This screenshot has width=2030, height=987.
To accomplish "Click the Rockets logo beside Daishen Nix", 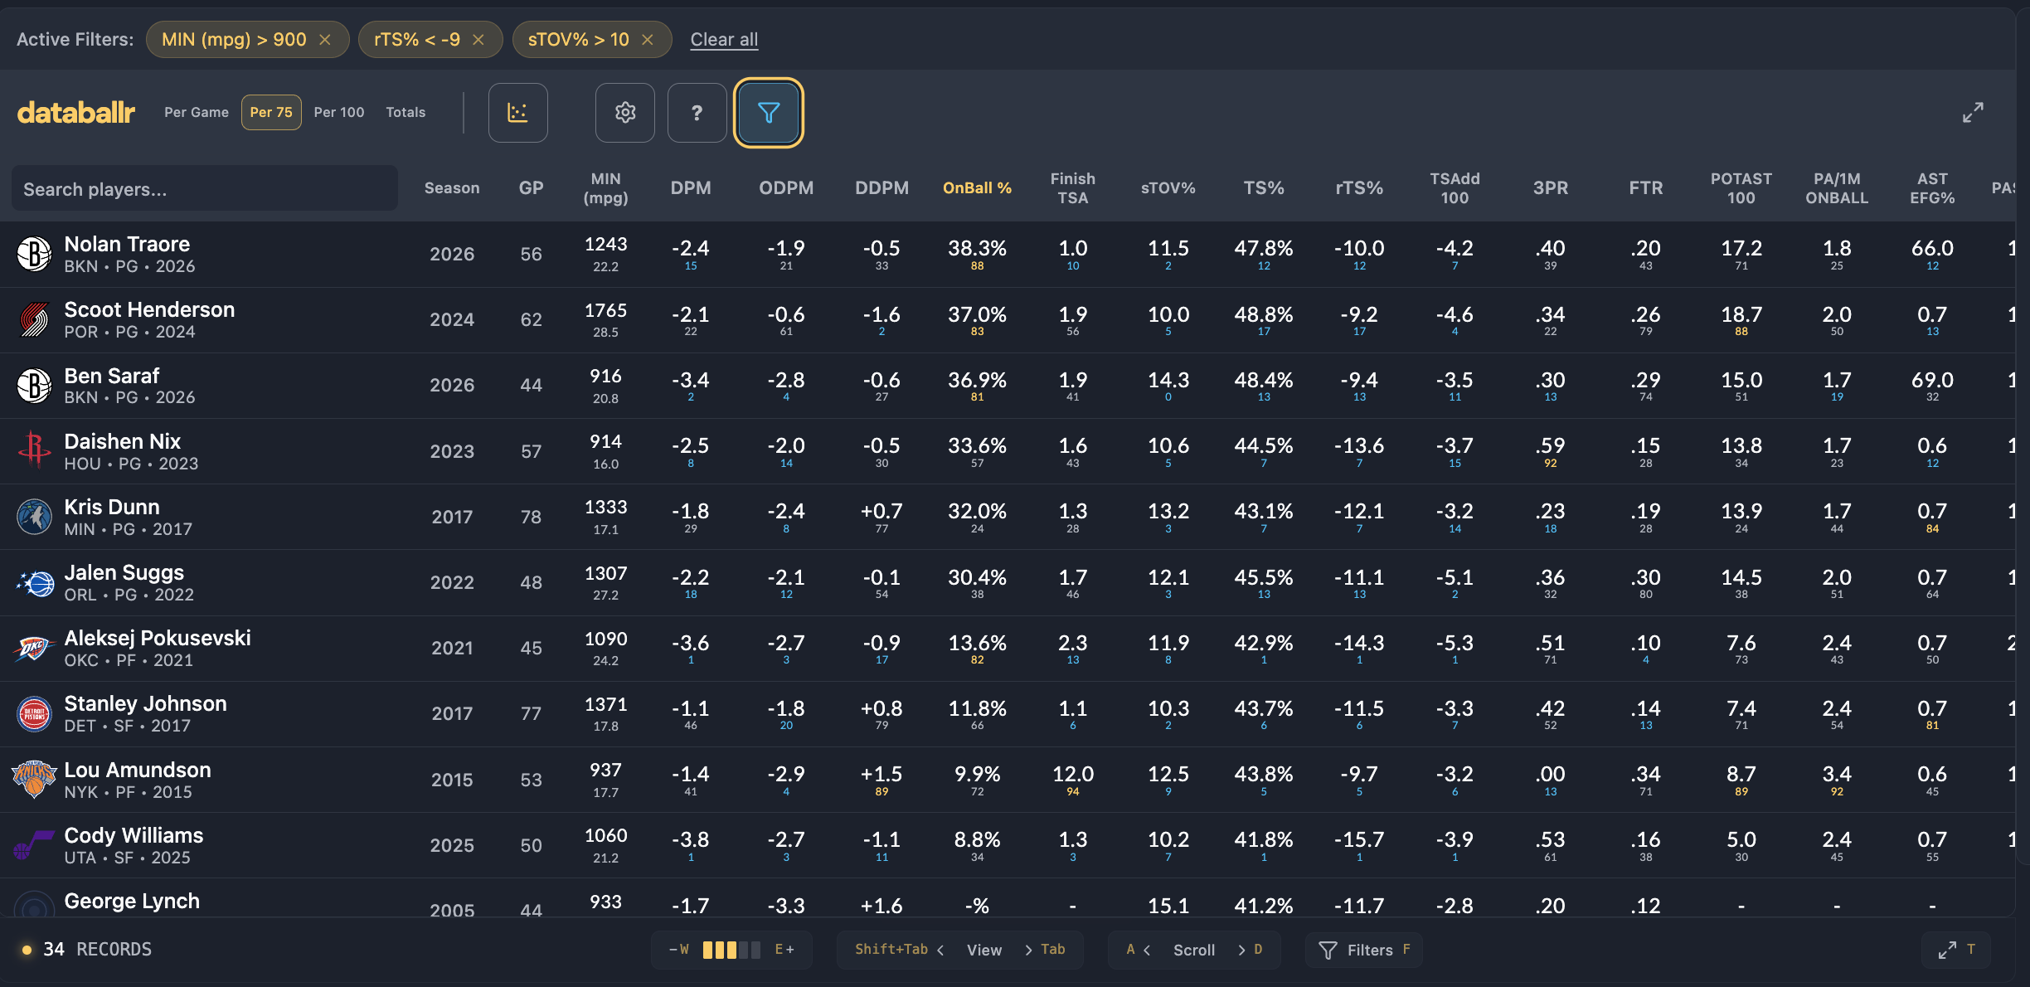I will [34, 451].
